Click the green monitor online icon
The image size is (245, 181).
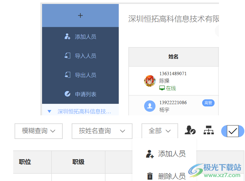(162, 88)
